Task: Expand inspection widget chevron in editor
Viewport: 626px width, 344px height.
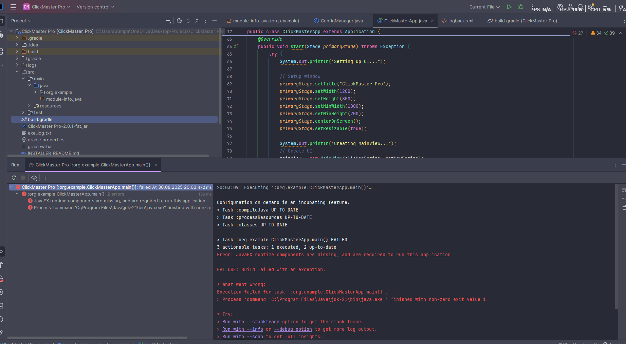Action: pos(621,33)
